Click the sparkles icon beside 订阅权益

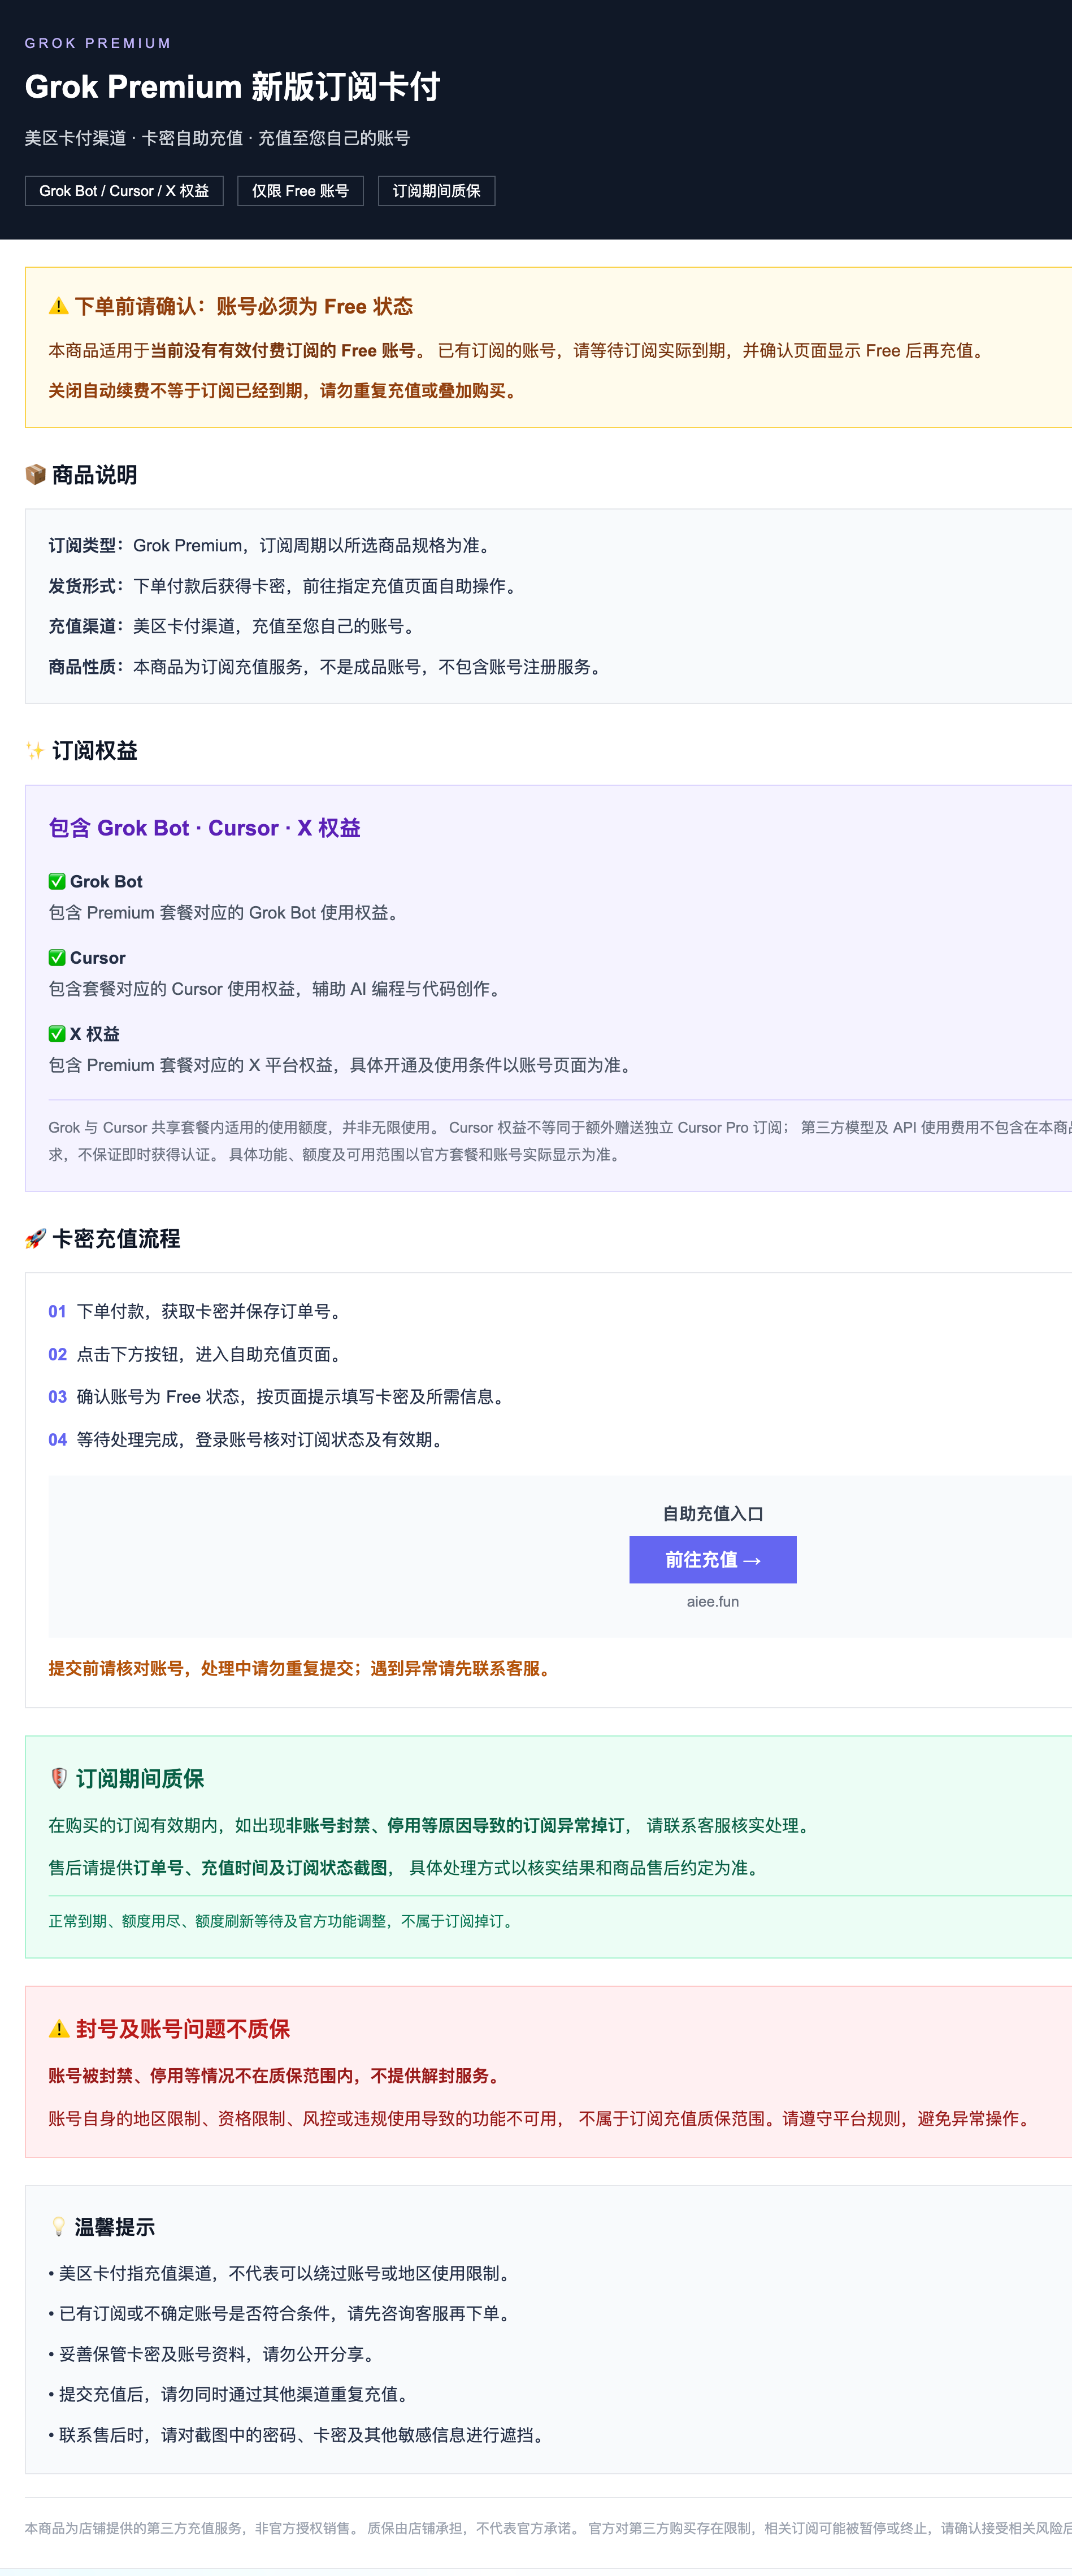pyautogui.click(x=36, y=750)
